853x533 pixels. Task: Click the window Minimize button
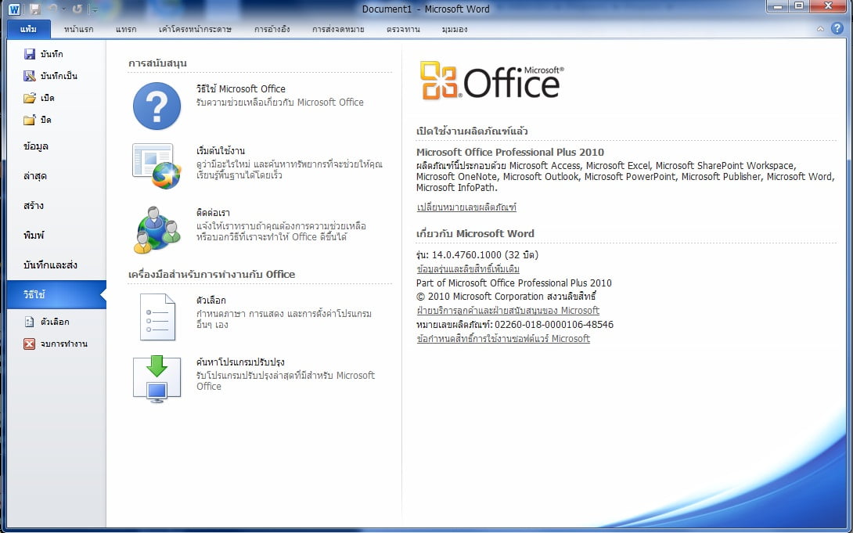point(779,6)
